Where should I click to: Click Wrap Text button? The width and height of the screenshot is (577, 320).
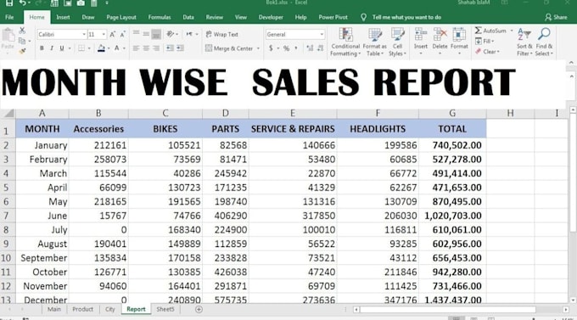pos(222,34)
